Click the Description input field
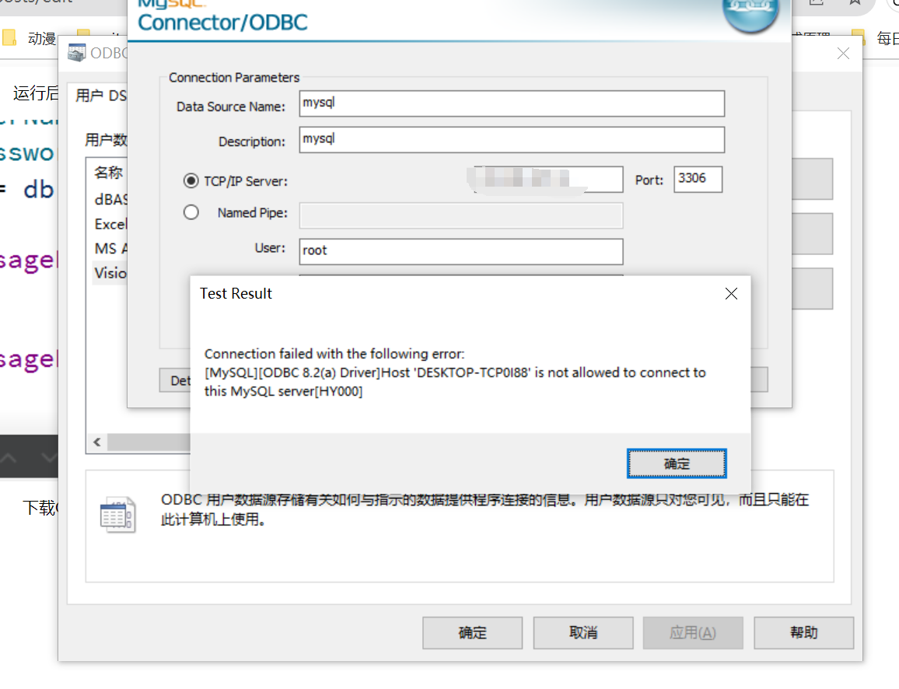Image resolution: width=899 pixels, height=689 pixels. click(512, 140)
